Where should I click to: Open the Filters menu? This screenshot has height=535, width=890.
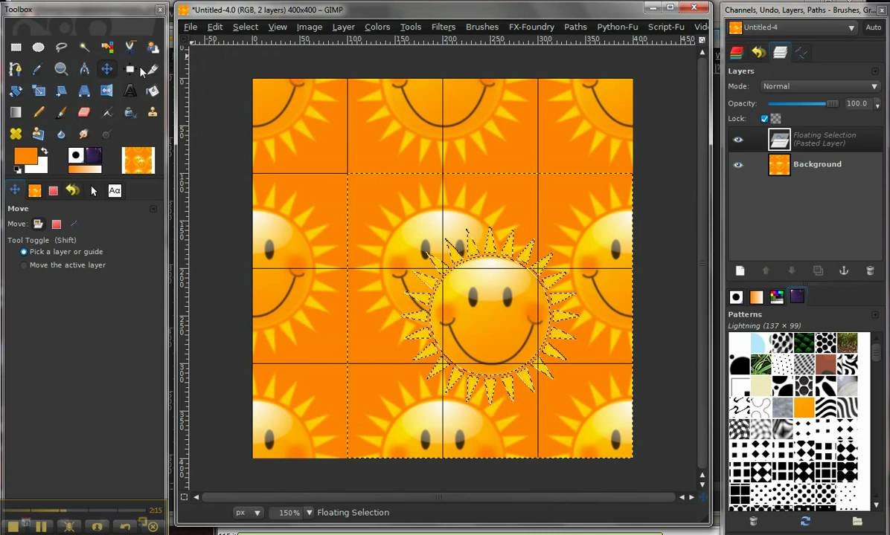(x=443, y=27)
